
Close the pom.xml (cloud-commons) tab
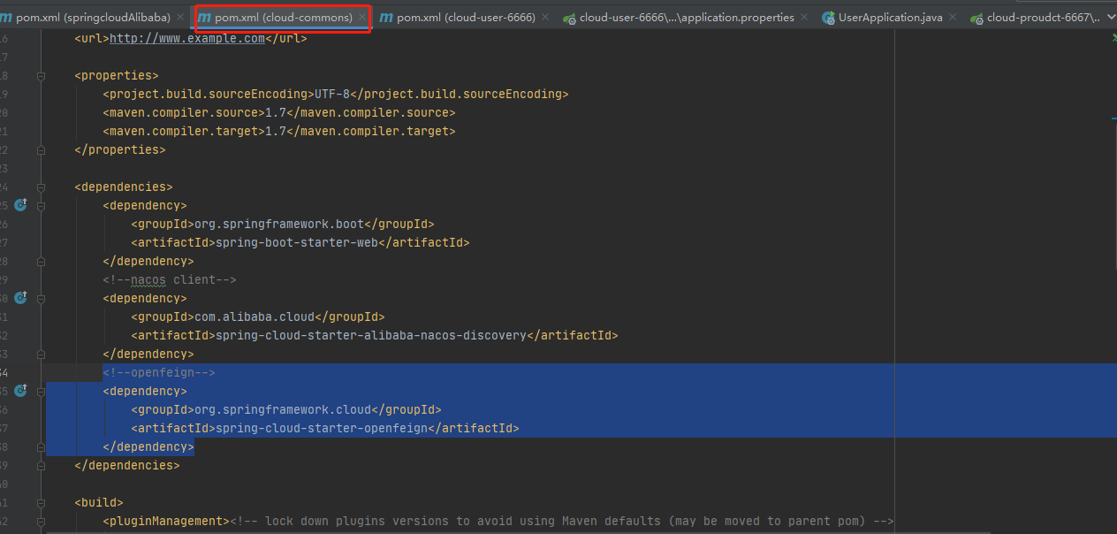click(362, 18)
